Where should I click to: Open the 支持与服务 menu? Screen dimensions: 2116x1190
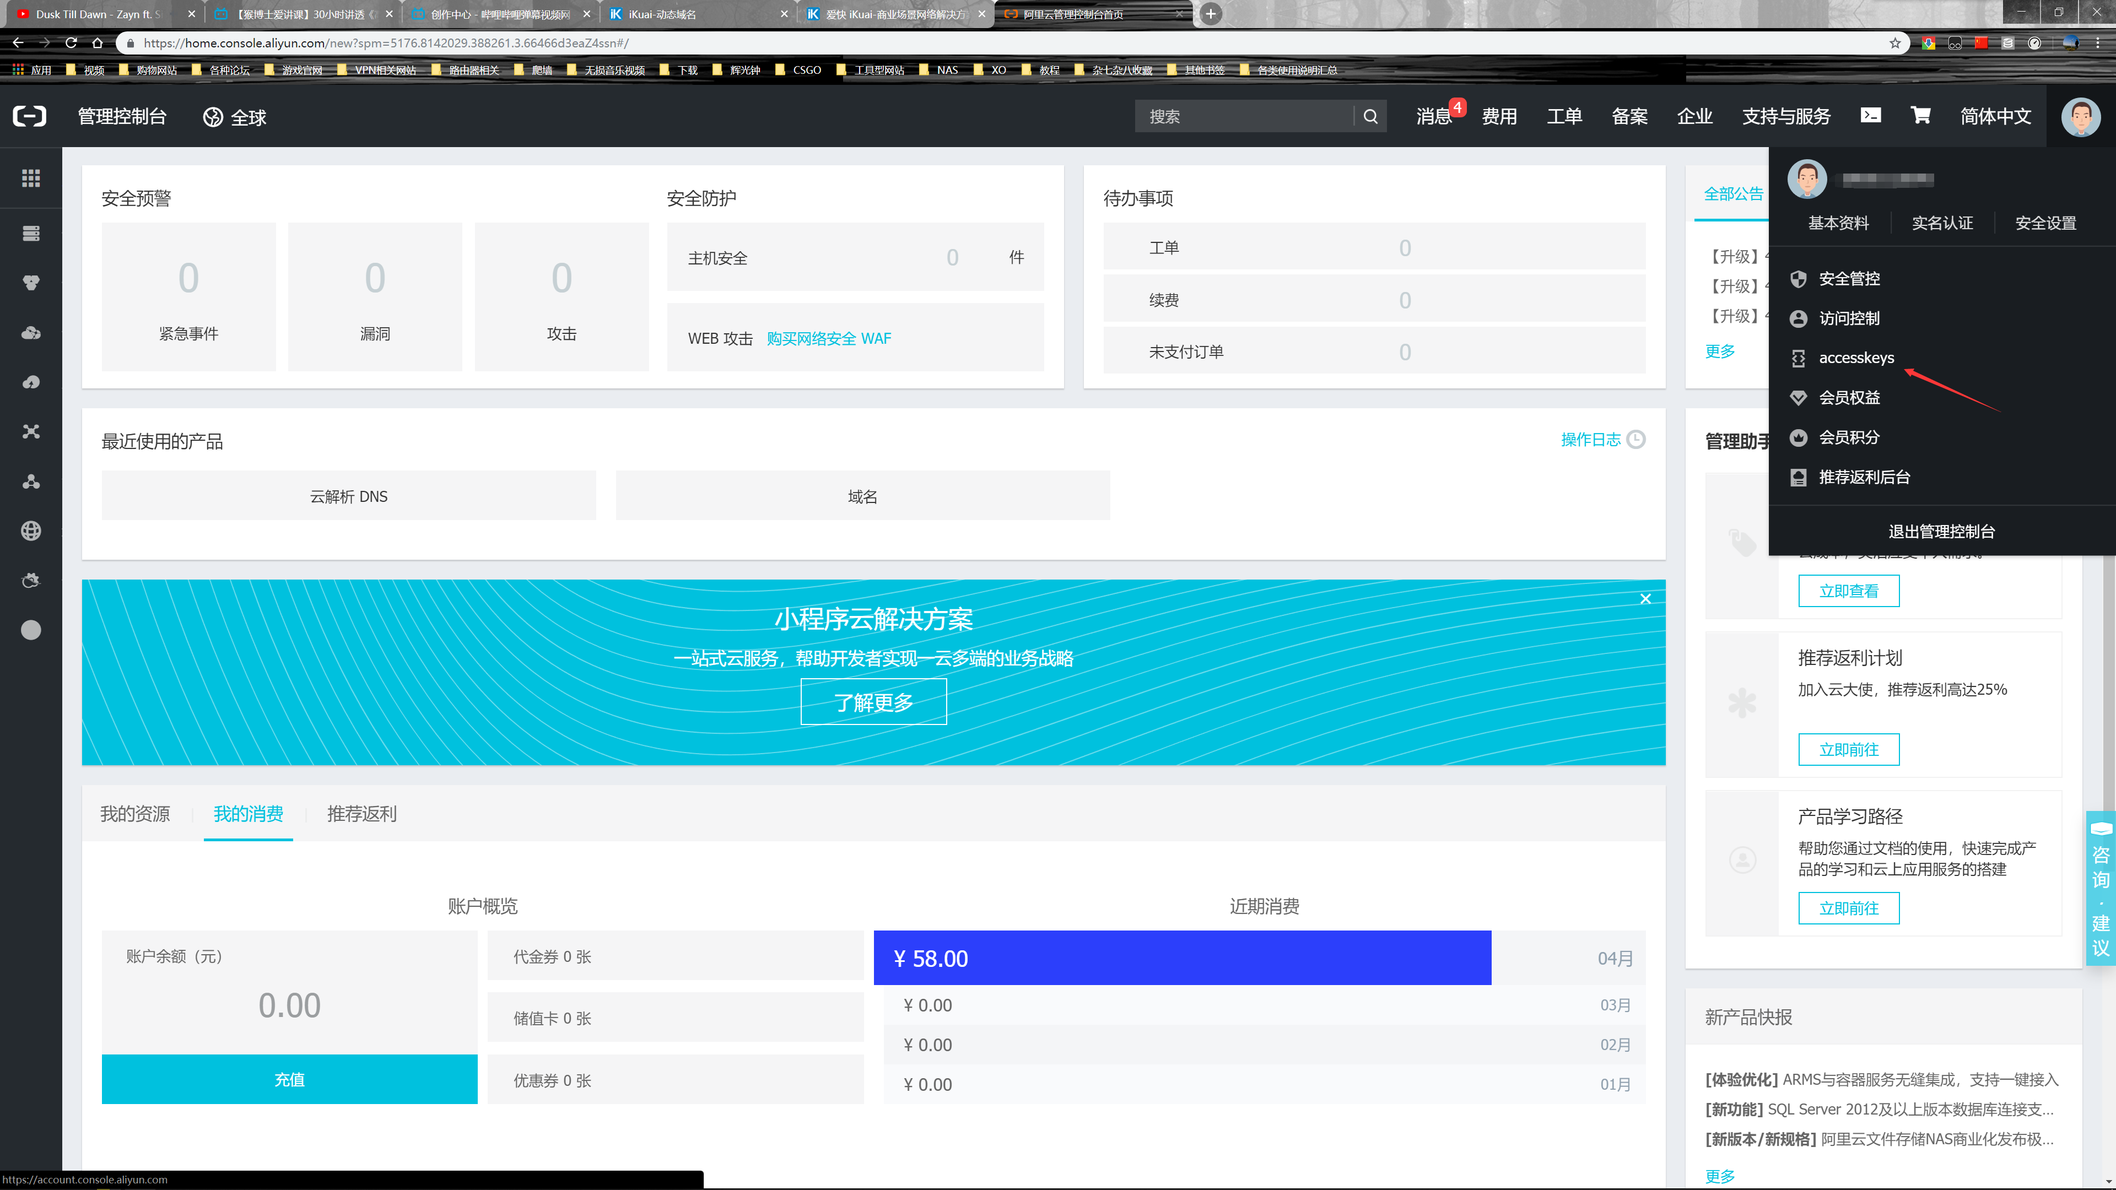point(1786,117)
